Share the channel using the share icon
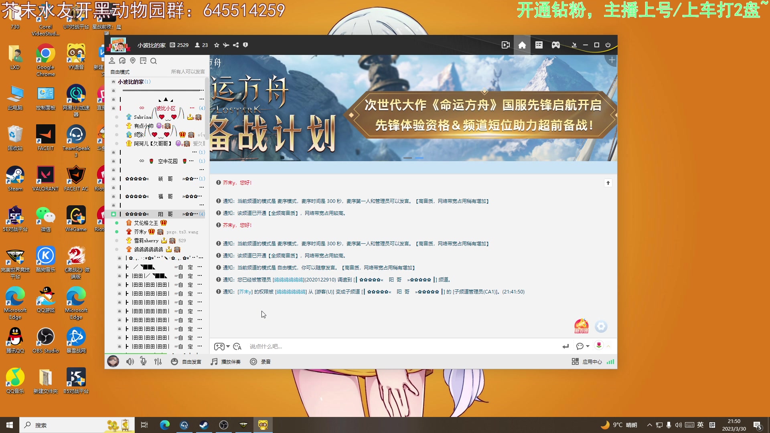Screen dimensions: 770x433 point(236,45)
